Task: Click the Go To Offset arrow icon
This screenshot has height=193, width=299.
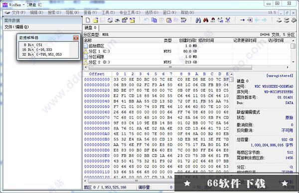Action: pos(242,20)
